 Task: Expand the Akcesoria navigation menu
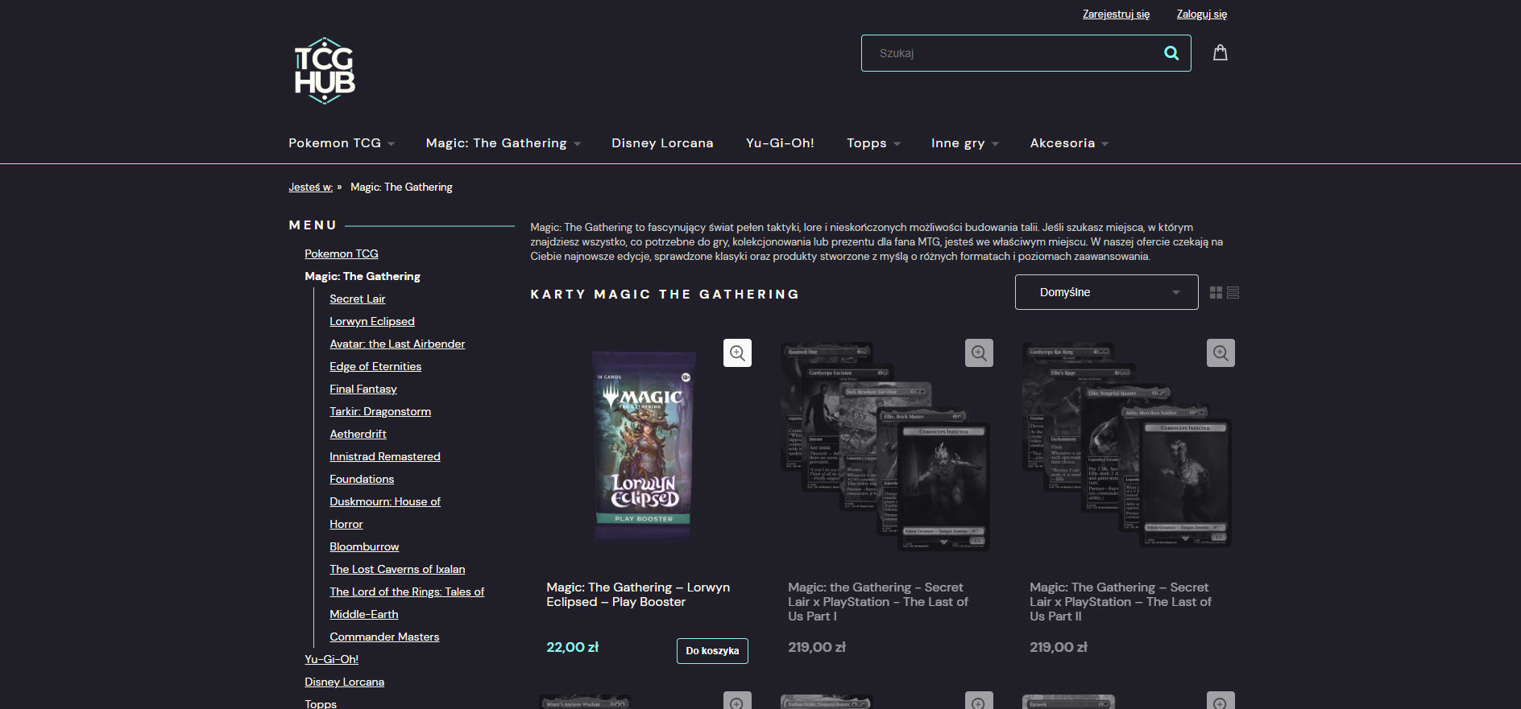point(1069,143)
